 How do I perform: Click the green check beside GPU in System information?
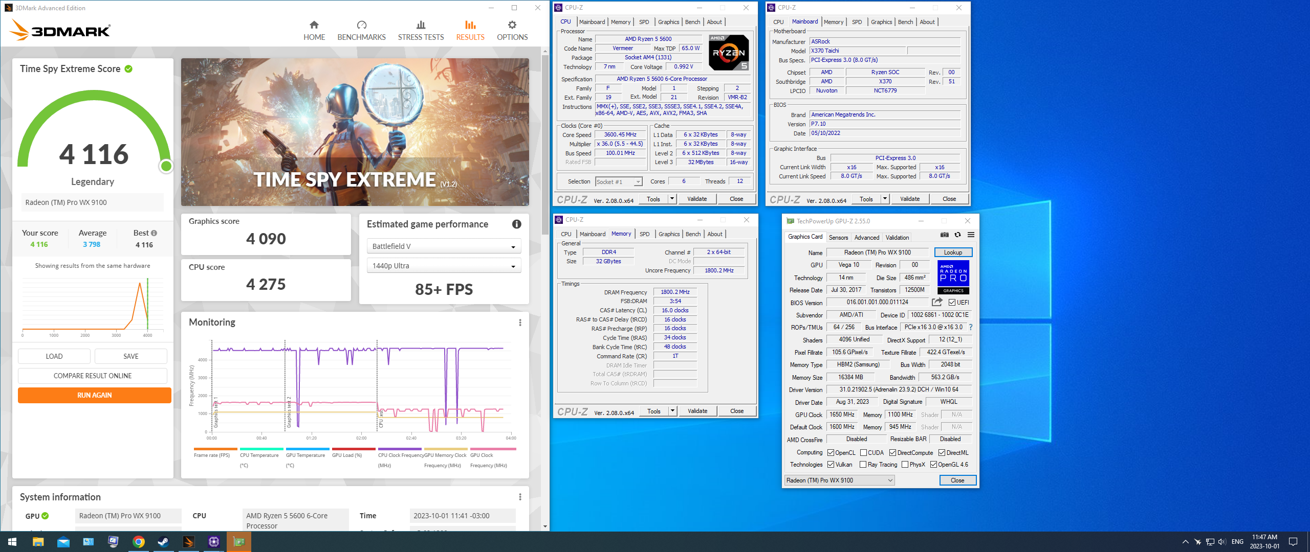pyautogui.click(x=45, y=516)
